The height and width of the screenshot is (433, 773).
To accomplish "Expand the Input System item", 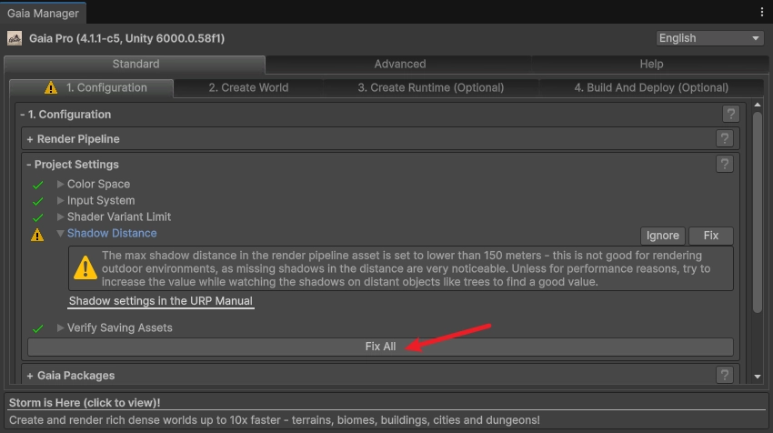I will [60, 200].
